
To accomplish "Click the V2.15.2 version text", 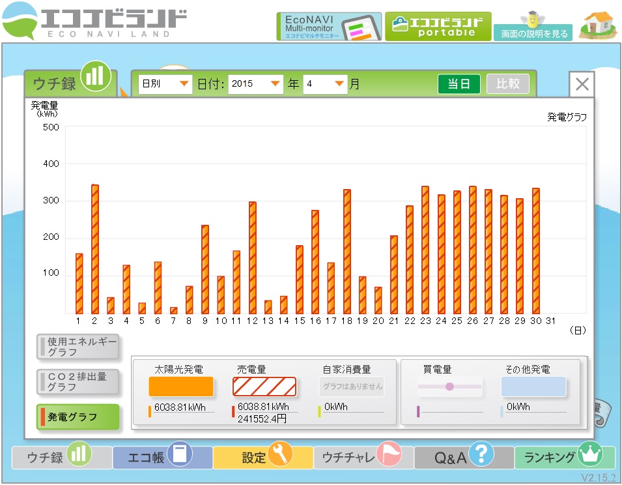I will coord(599,477).
